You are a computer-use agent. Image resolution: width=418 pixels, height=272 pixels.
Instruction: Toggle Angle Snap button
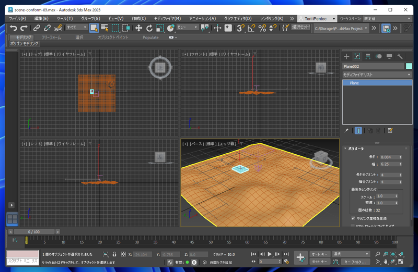pyautogui.click(x=251, y=28)
